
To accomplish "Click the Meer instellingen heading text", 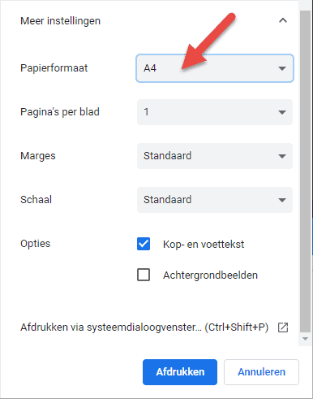I will click(x=61, y=21).
